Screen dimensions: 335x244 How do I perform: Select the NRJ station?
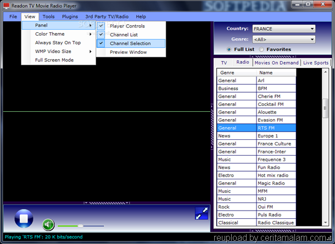tap(276, 199)
